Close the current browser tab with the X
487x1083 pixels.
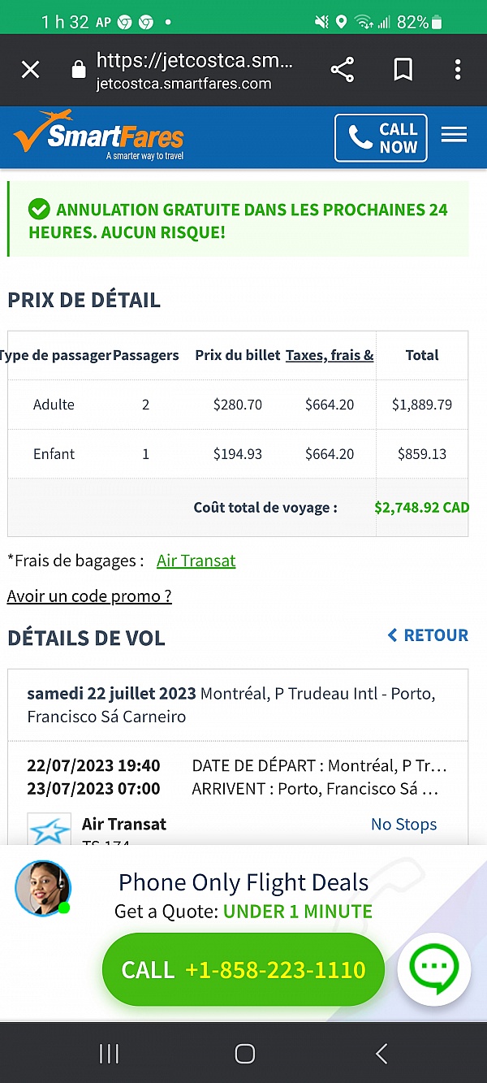coord(30,70)
